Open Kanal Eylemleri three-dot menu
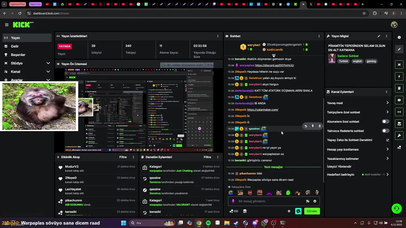Viewport: 406px width, 228px height. click(x=386, y=92)
